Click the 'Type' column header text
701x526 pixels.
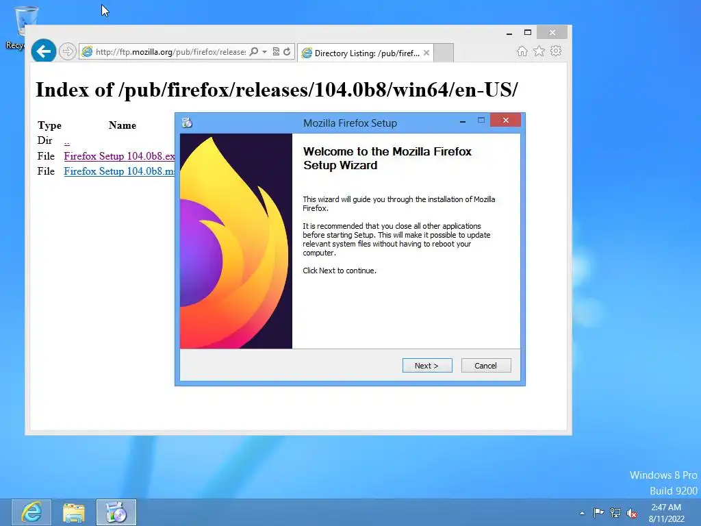tap(49, 125)
